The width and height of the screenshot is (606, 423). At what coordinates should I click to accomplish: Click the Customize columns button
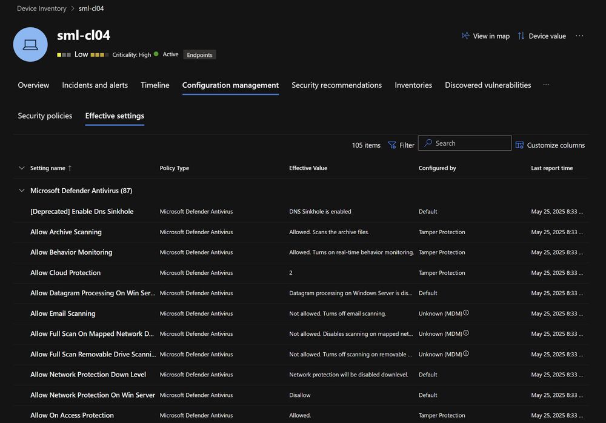pos(550,145)
